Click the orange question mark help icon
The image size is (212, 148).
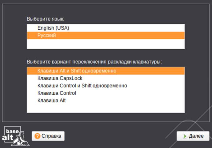[x=38, y=136]
